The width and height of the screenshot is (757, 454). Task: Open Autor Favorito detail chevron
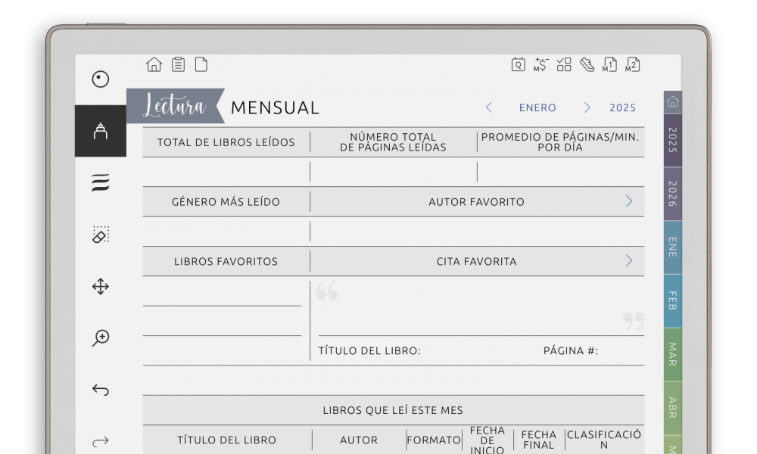point(628,201)
